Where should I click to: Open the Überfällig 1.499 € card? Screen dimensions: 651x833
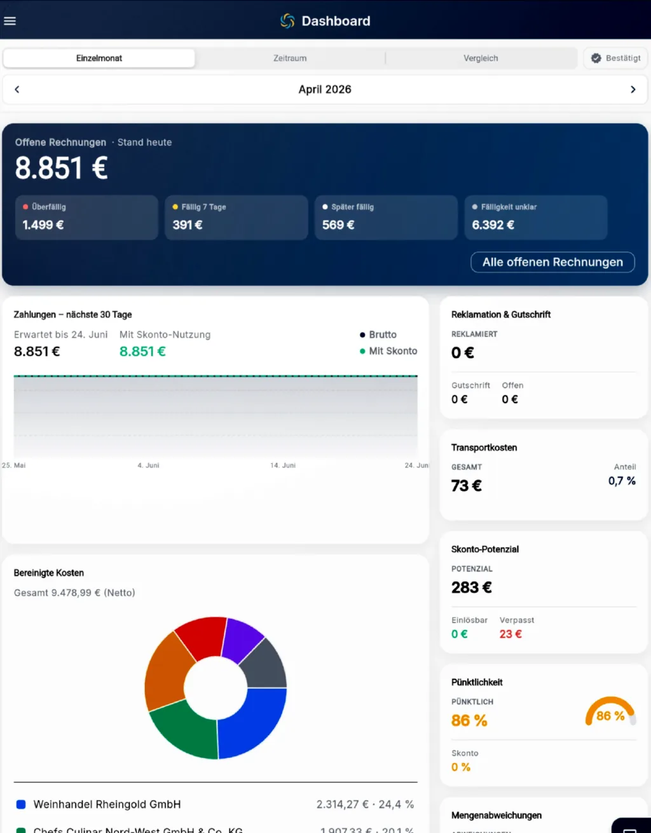(x=86, y=217)
